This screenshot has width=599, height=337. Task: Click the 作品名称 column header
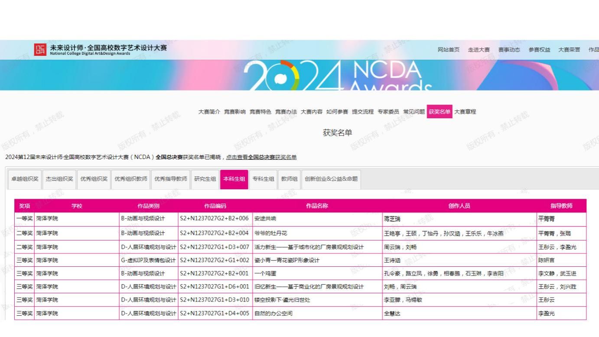(x=317, y=206)
